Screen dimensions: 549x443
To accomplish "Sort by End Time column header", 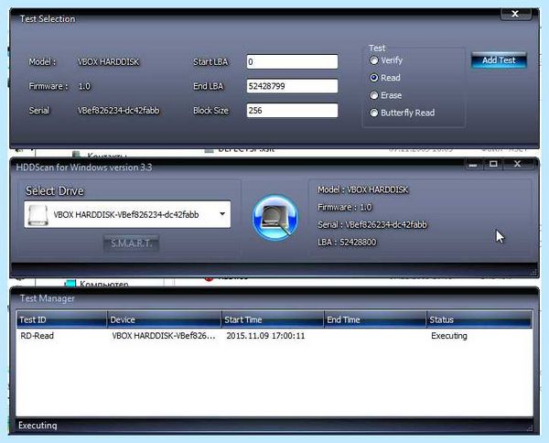I will pyautogui.click(x=375, y=319).
